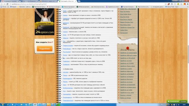Open the 'Prettydesigns' link

(x=67, y=49)
